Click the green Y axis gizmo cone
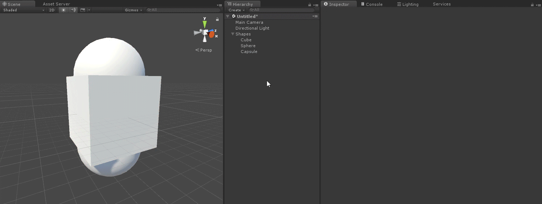The width and height of the screenshot is (542, 204). point(205,24)
